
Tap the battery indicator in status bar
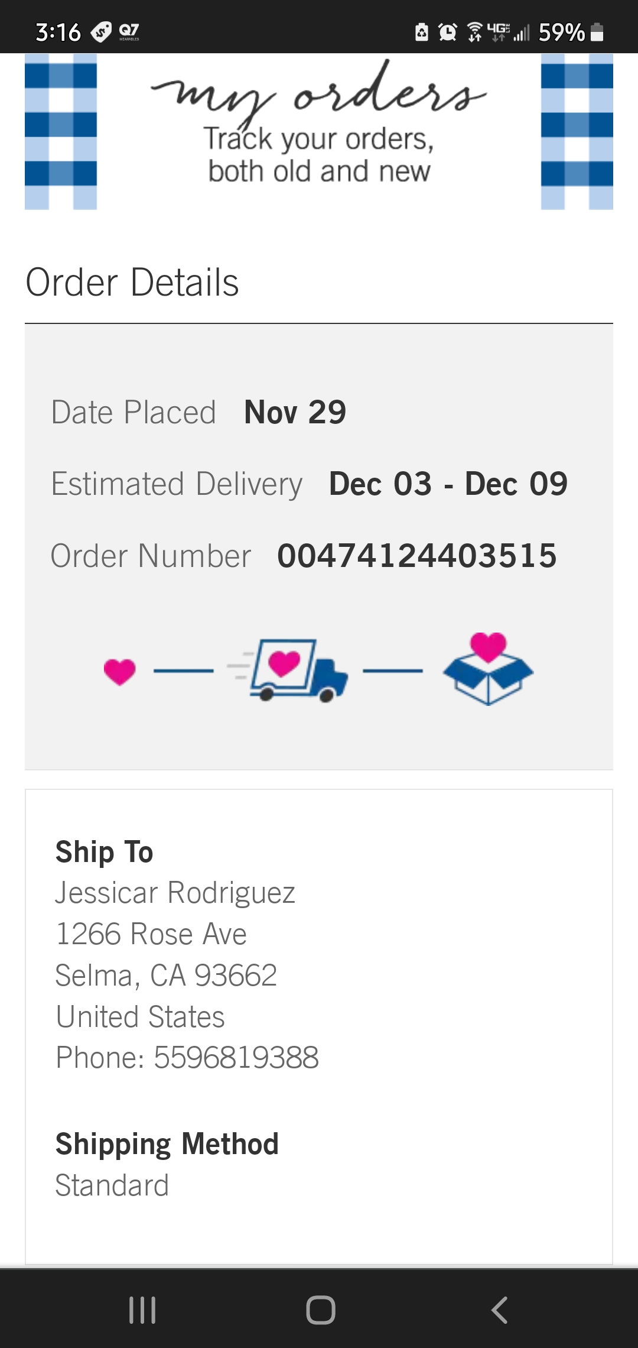pyautogui.click(x=597, y=32)
